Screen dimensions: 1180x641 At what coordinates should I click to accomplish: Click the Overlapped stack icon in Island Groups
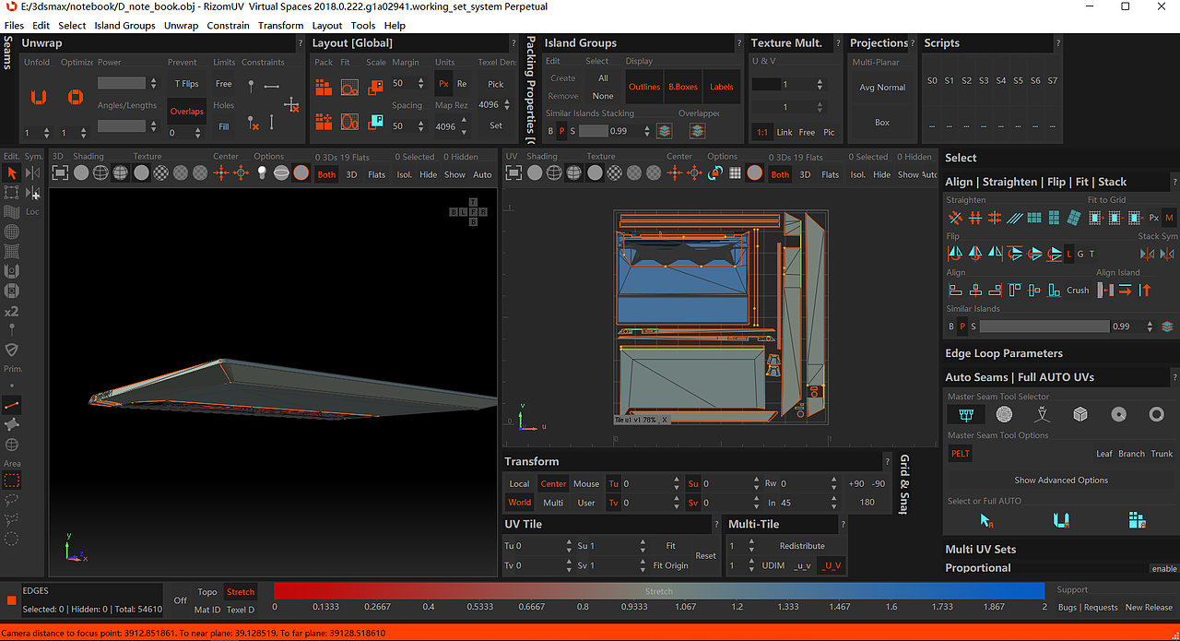[x=698, y=131]
